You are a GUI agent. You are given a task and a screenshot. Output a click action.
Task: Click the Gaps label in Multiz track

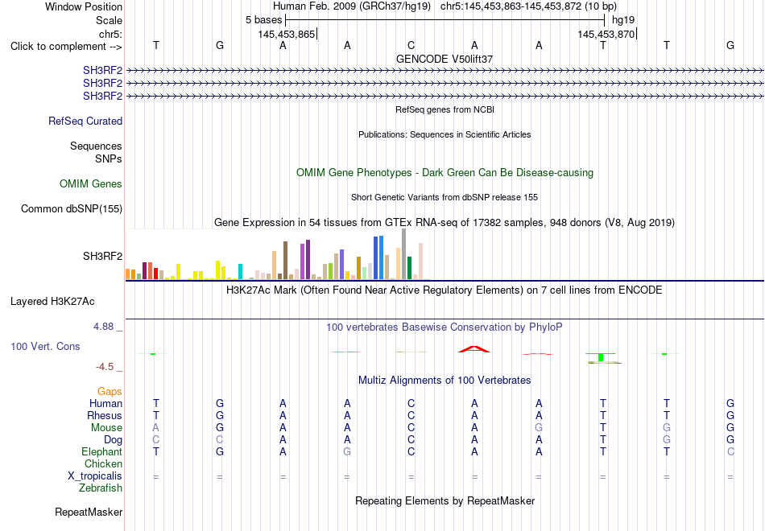coord(110,392)
